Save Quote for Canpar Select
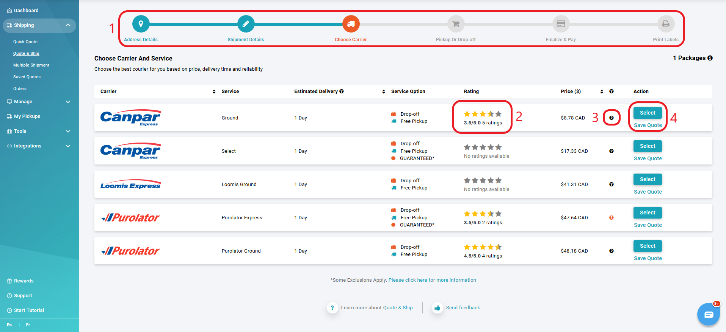Image resolution: width=726 pixels, height=332 pixels. (648, 158)
